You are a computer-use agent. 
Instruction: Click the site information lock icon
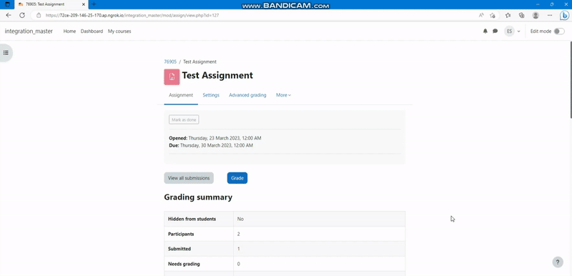coord(39,15)
